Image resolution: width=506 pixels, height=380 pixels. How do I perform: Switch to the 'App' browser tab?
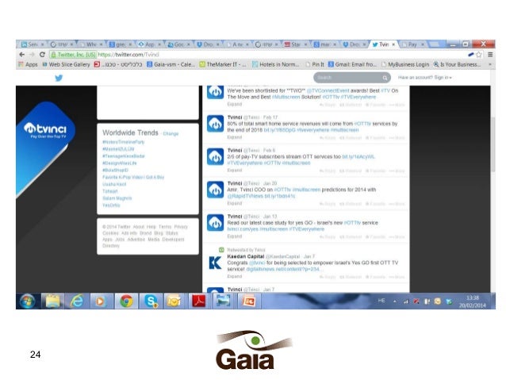pos(149,44)
